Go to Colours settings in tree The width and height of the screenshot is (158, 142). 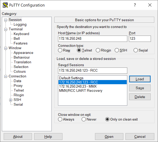coord(20,71)
